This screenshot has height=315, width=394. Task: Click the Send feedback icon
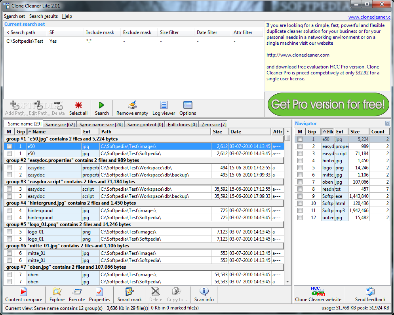[370, 292]
